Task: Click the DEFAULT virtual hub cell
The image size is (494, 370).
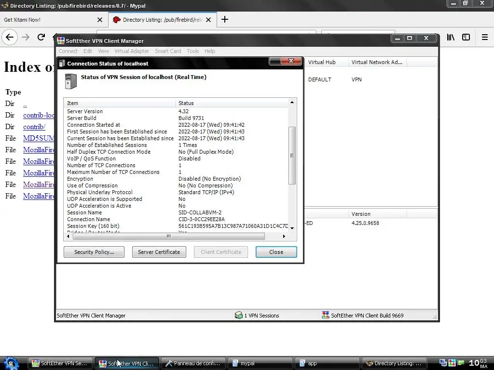Action: coord(319,79)
